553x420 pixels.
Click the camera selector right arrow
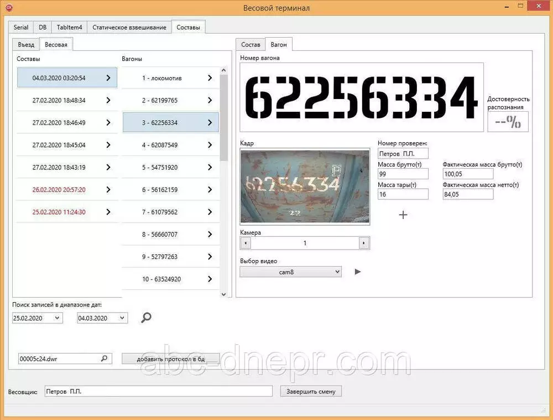(x=363, y=243)
